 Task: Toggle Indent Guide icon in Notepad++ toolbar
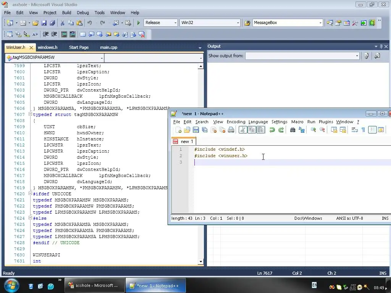pos(372,130)
